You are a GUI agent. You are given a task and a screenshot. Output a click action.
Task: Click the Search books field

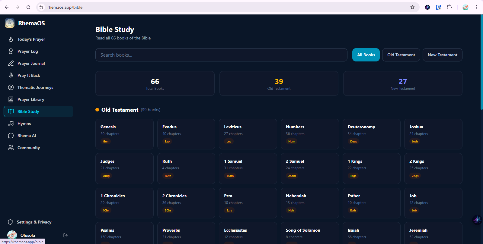tap(221, 55)
